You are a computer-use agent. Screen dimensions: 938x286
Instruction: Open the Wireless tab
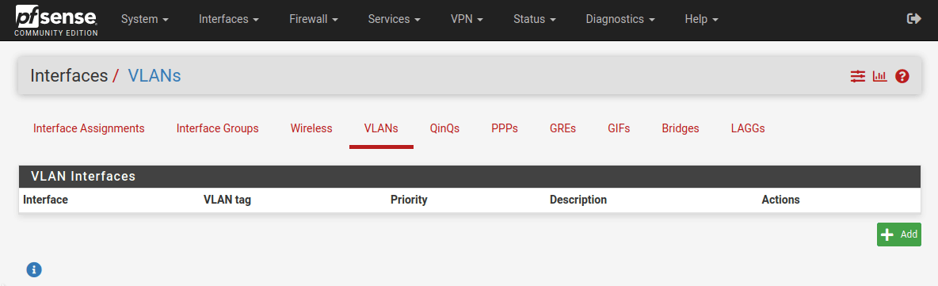311,128
